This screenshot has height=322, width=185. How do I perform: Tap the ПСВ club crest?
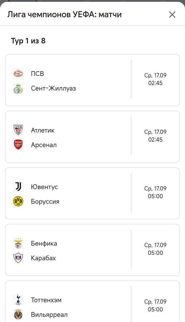click(18, 74)
